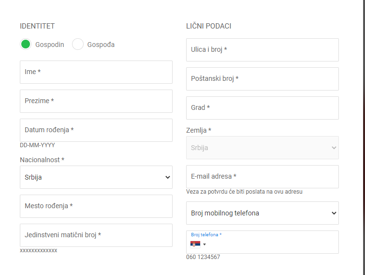Focus the Poštanski broj field

coord(262,79)
